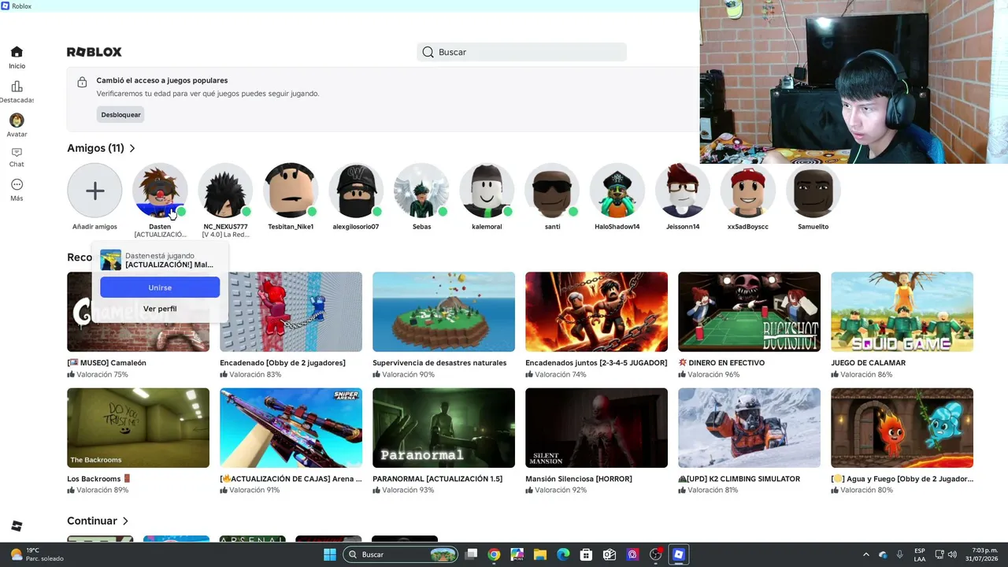Expand the Amigos (11) list

101,148
